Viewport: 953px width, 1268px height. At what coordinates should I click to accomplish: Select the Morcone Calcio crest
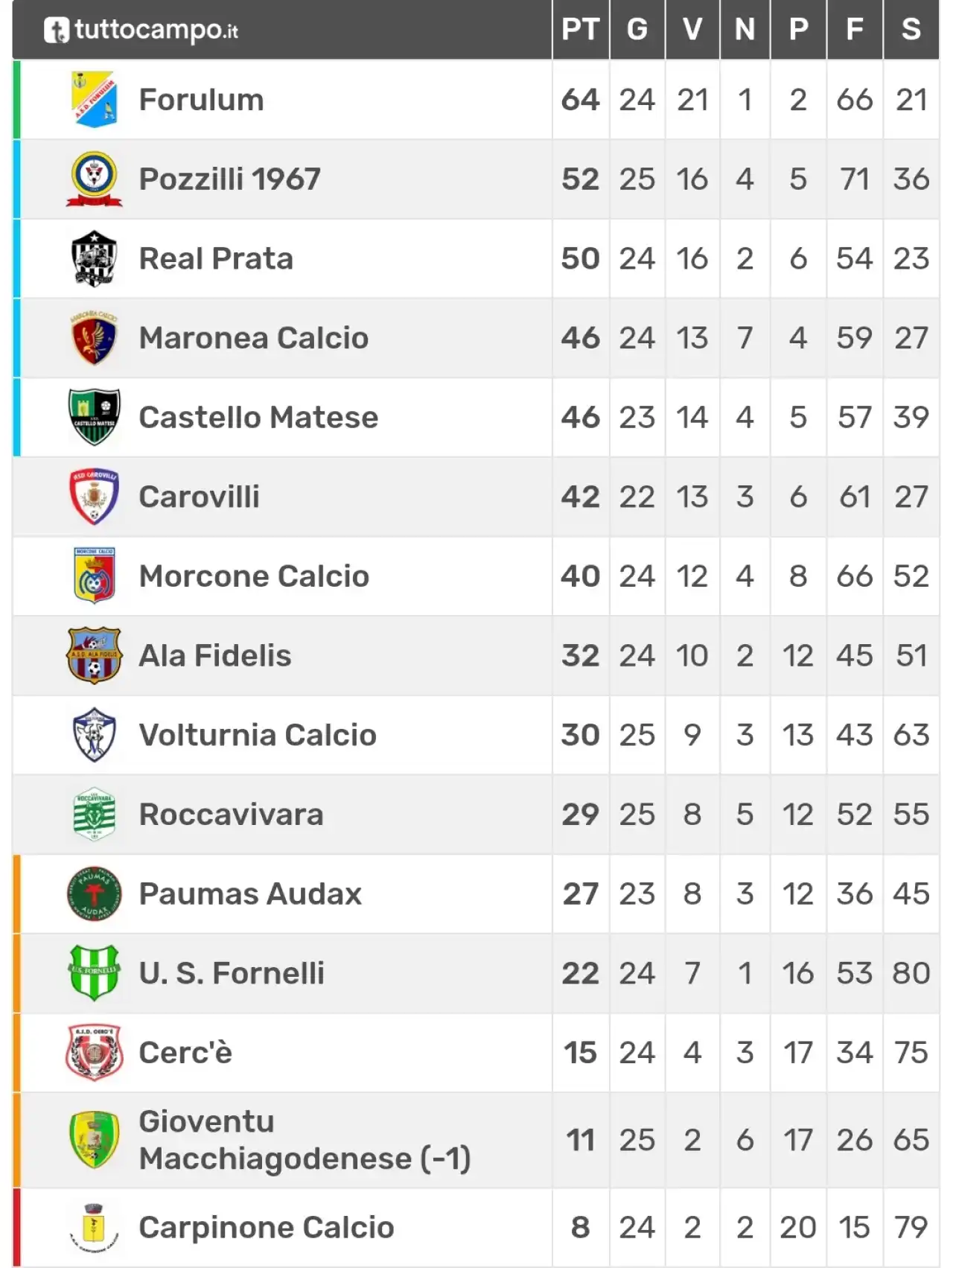pos(94,576)
